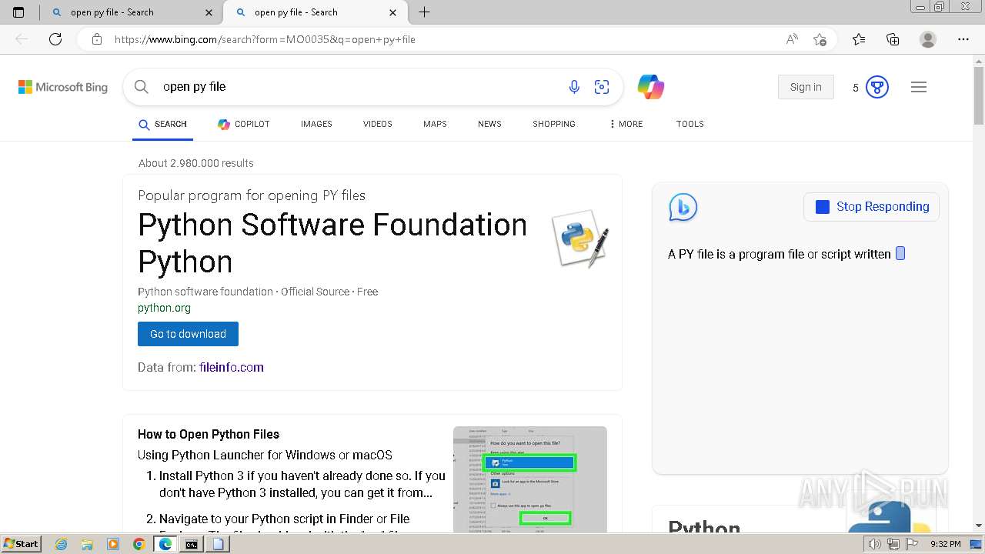Open fileinfo.com source link
Screen dimensions: 985x554
[x=231, y=368]
